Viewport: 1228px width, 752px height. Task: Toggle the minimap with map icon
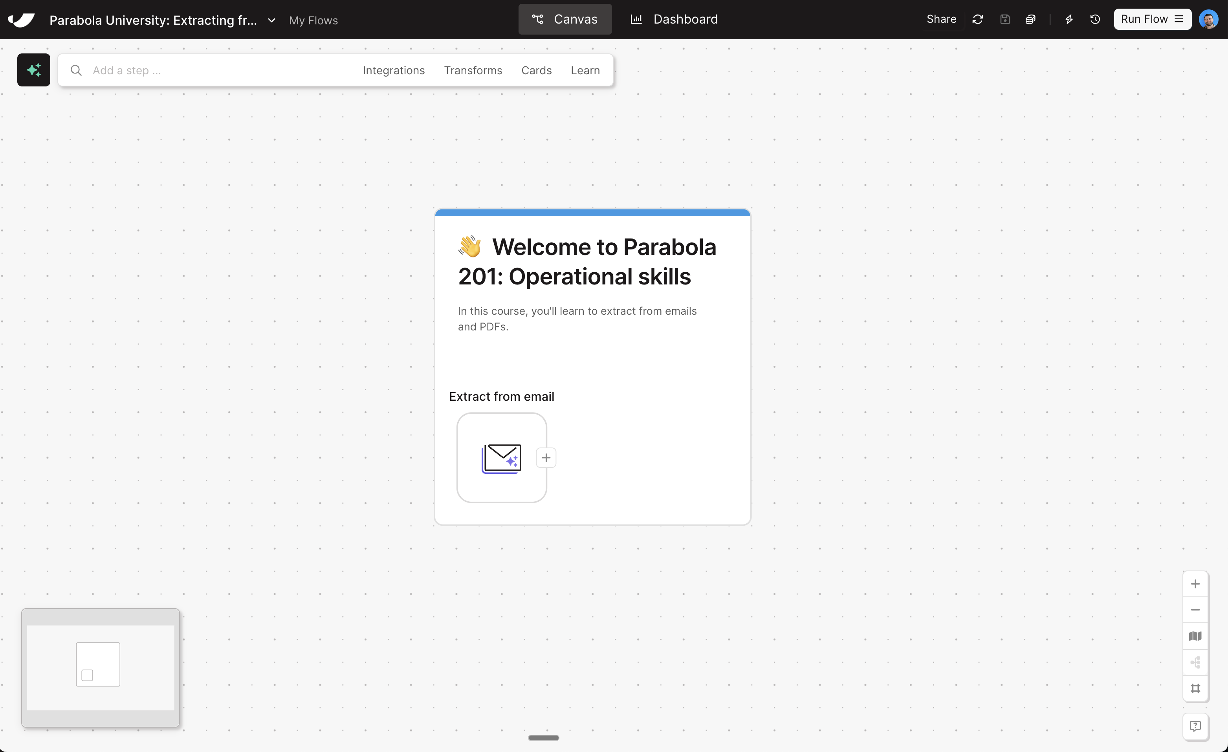pyautogui.click(x=1195, y=636)
